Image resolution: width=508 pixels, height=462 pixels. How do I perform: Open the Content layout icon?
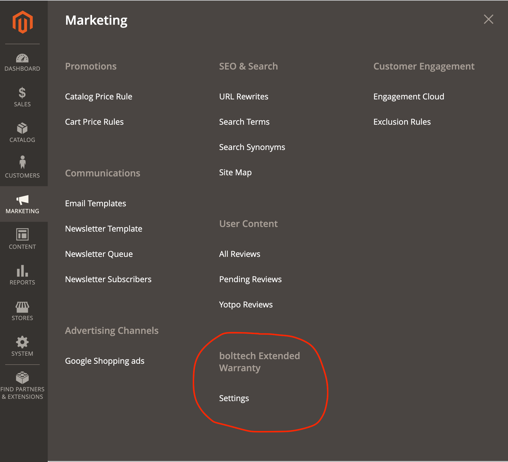22,234
